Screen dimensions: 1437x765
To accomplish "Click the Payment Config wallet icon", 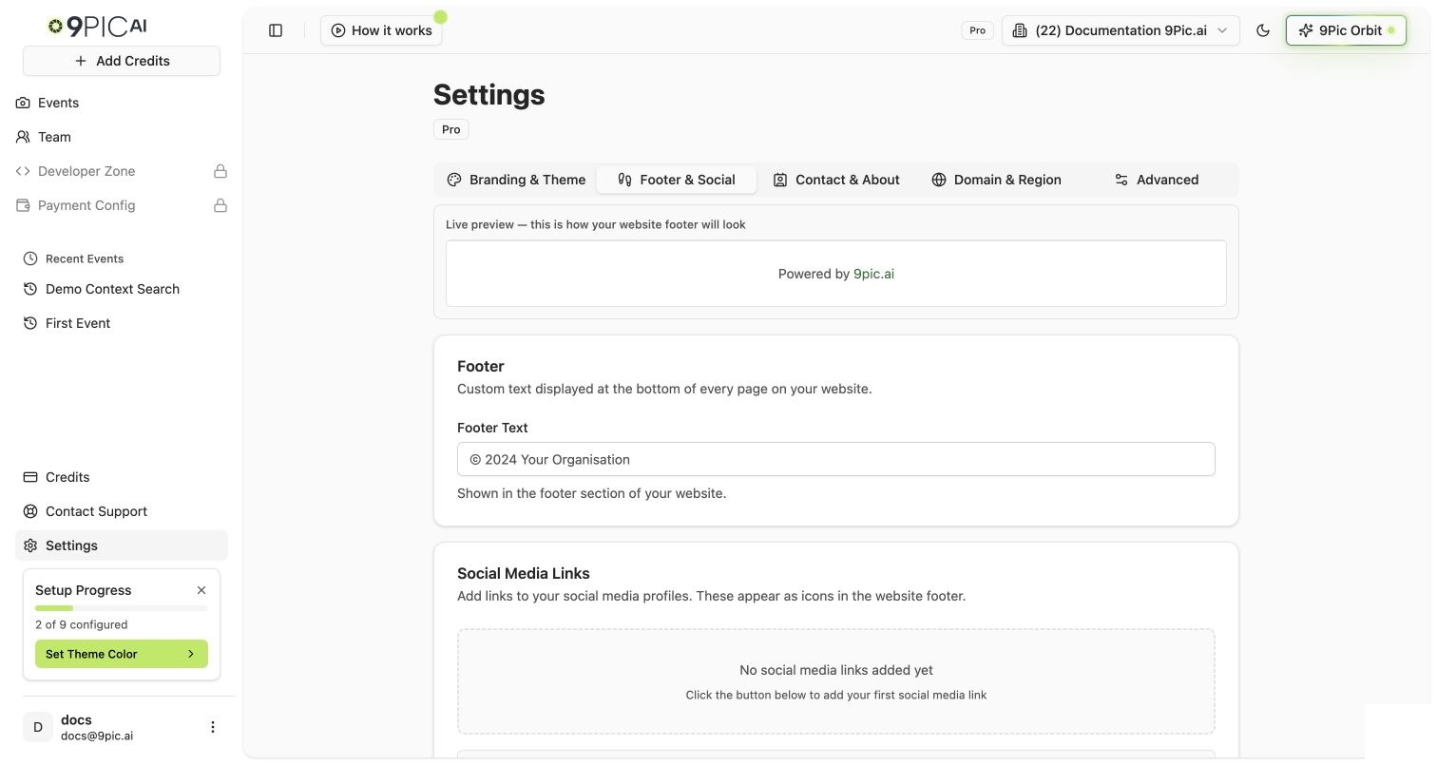I will 23,205.
